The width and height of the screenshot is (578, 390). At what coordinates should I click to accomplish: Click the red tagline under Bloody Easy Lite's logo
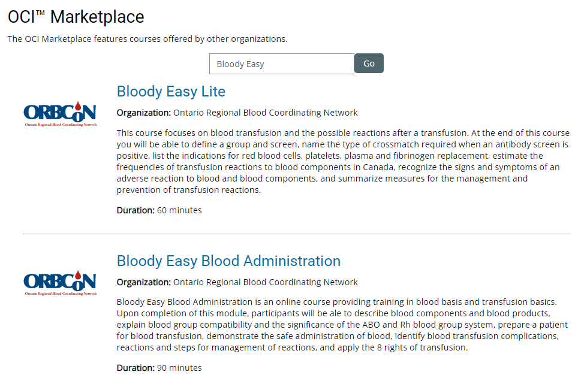pos(60,125)
